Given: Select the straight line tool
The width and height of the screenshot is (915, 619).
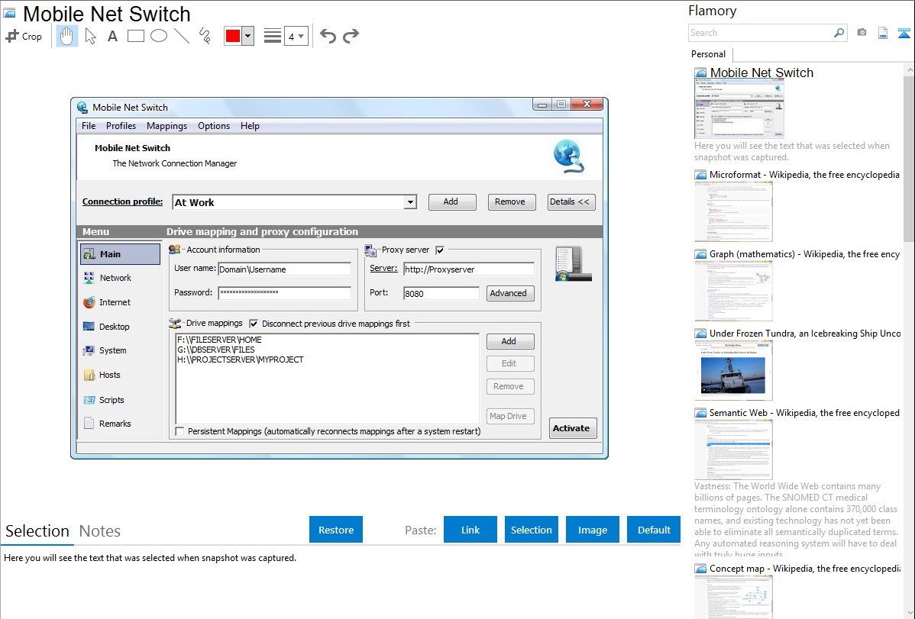Looking at the screenshot, I should pos(182,36).
